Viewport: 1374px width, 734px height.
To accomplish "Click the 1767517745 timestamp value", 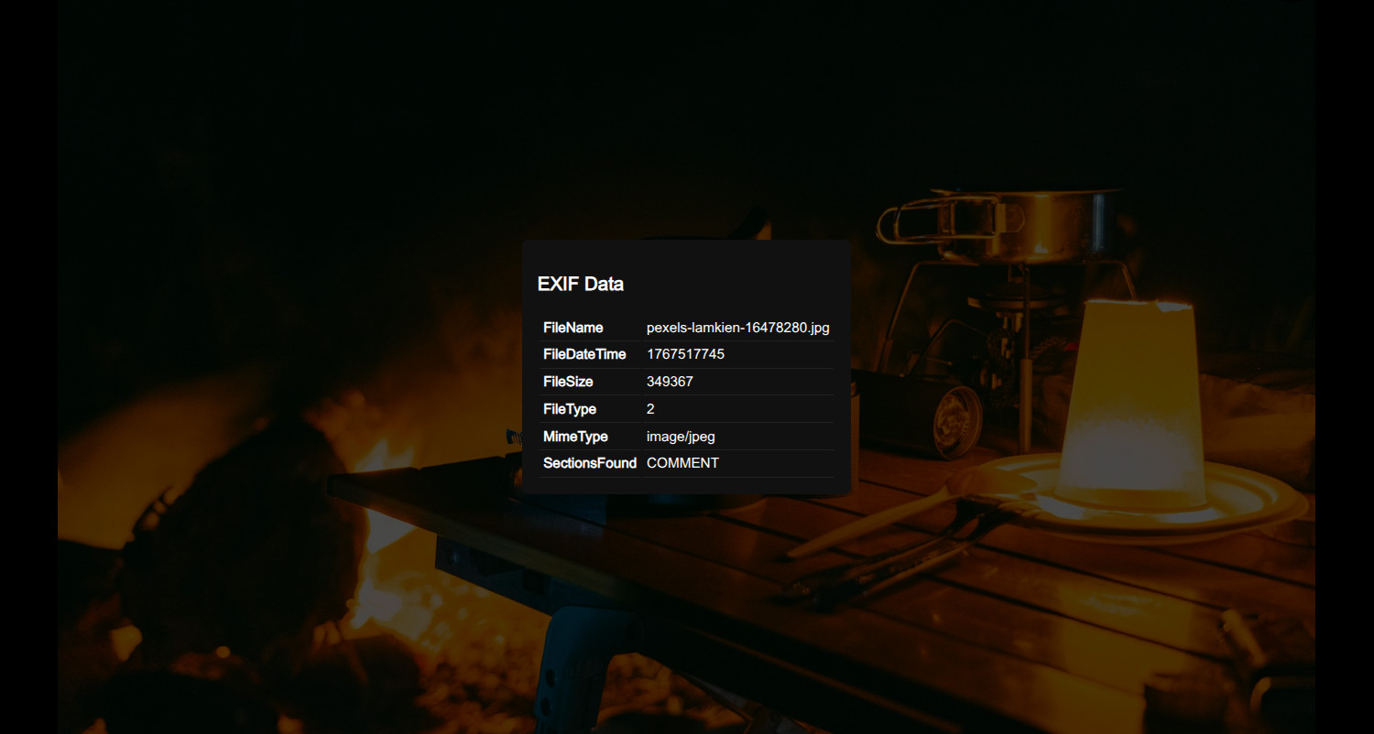I will click(685, 354).
